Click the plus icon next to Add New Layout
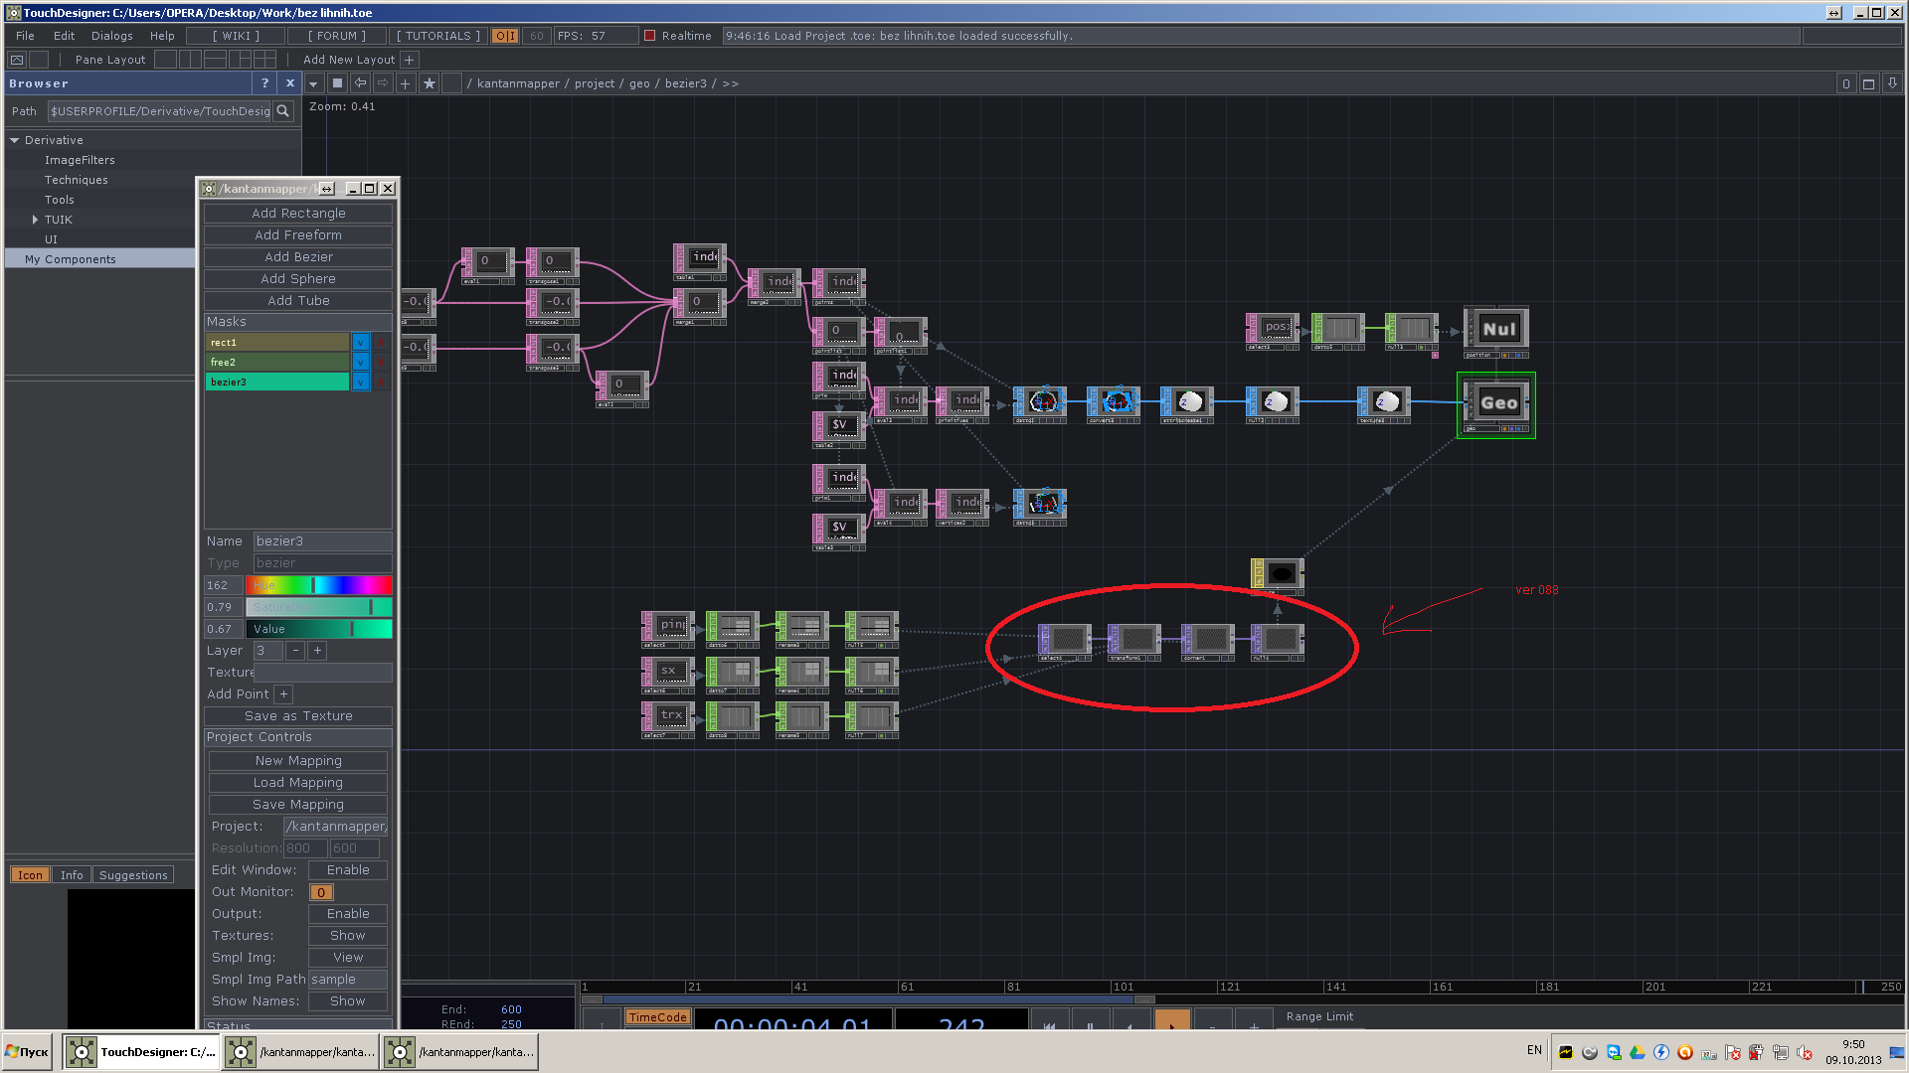 point(409,60)
